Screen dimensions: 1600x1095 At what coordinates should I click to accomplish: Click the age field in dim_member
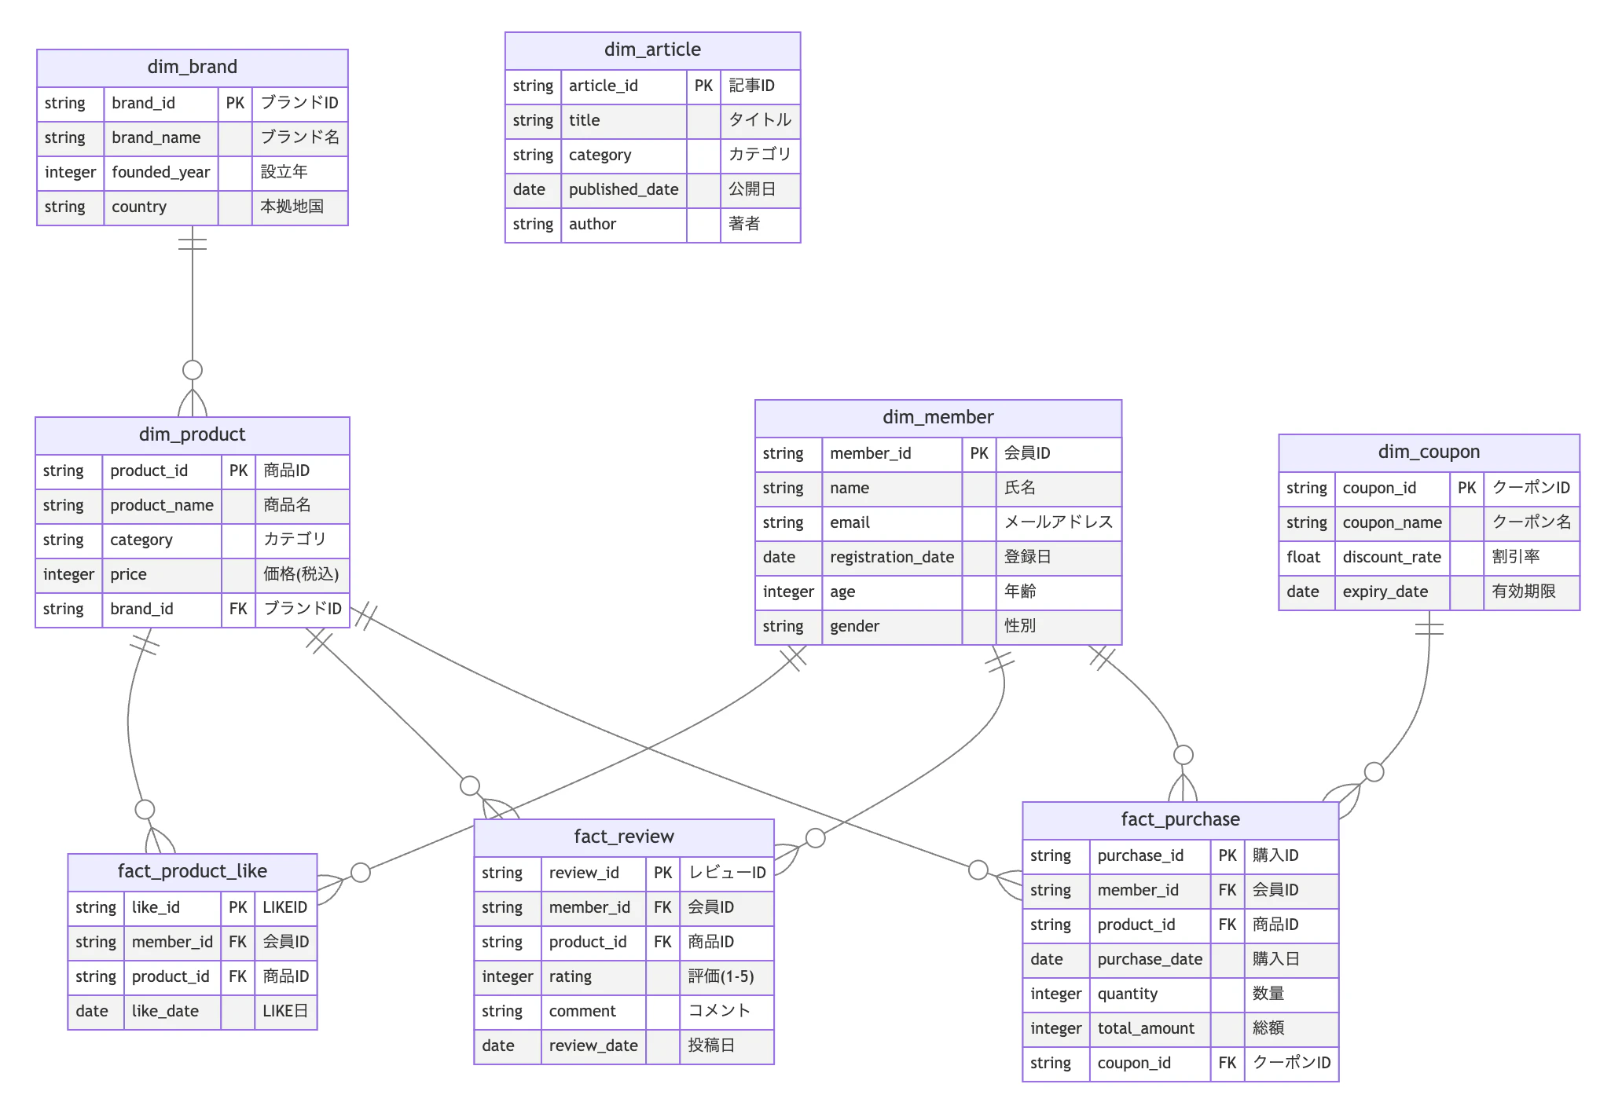click(x=892, y=591)
